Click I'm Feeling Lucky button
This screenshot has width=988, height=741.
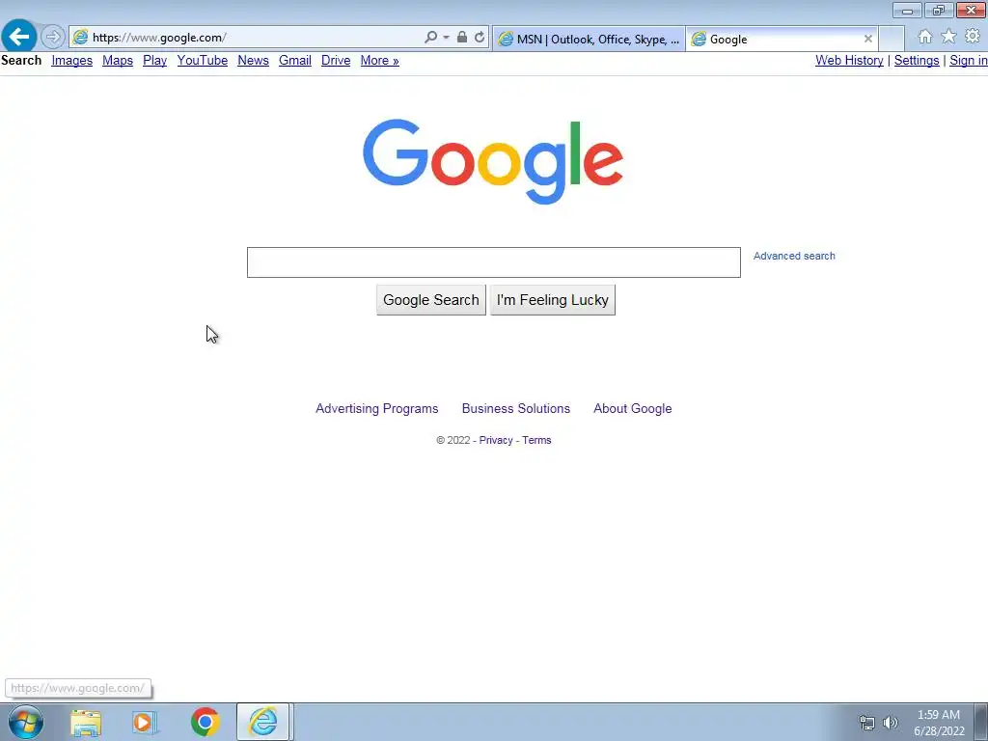[x=553, y=300]
